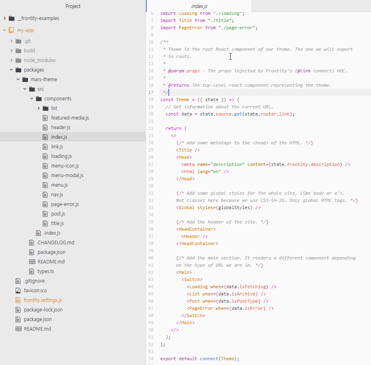Open the root package.json file

coord(38,319)
